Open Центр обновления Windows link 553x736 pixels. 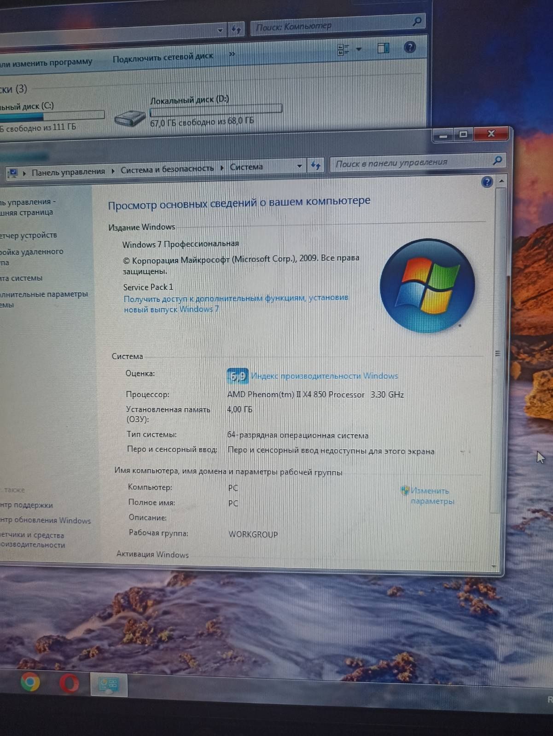[x=46, y=520]
